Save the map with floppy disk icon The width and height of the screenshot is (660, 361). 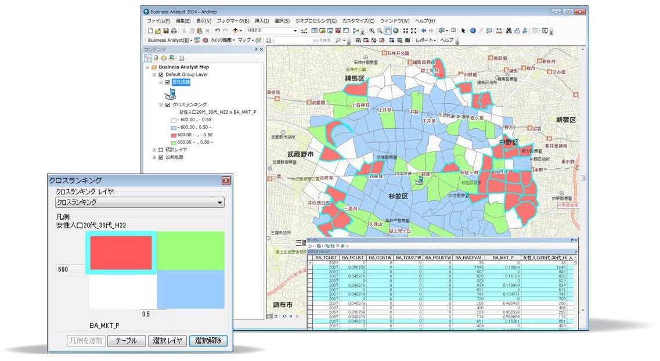pyautogui.click(x=166, y=31)
